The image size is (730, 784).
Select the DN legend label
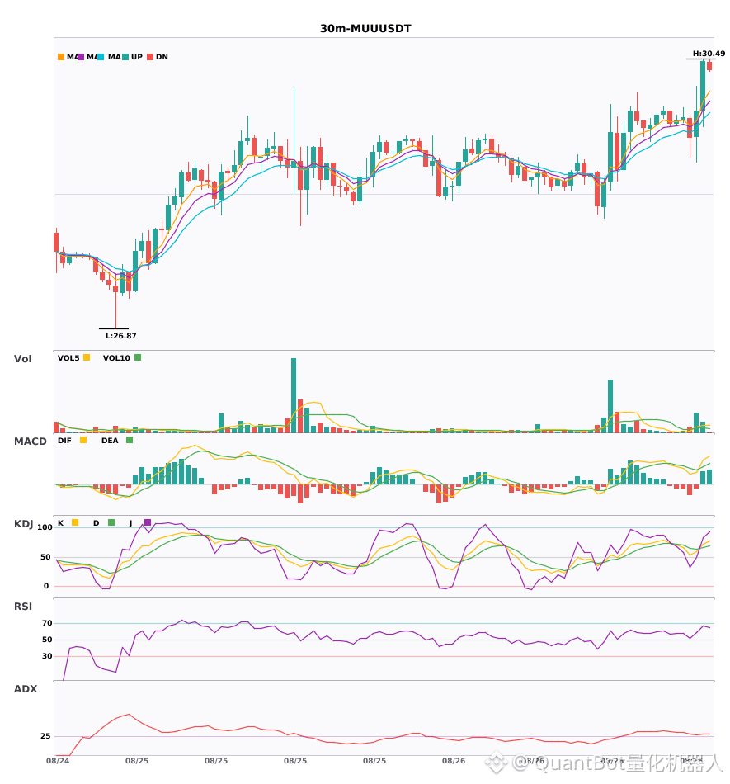click(x=162, y=57)
